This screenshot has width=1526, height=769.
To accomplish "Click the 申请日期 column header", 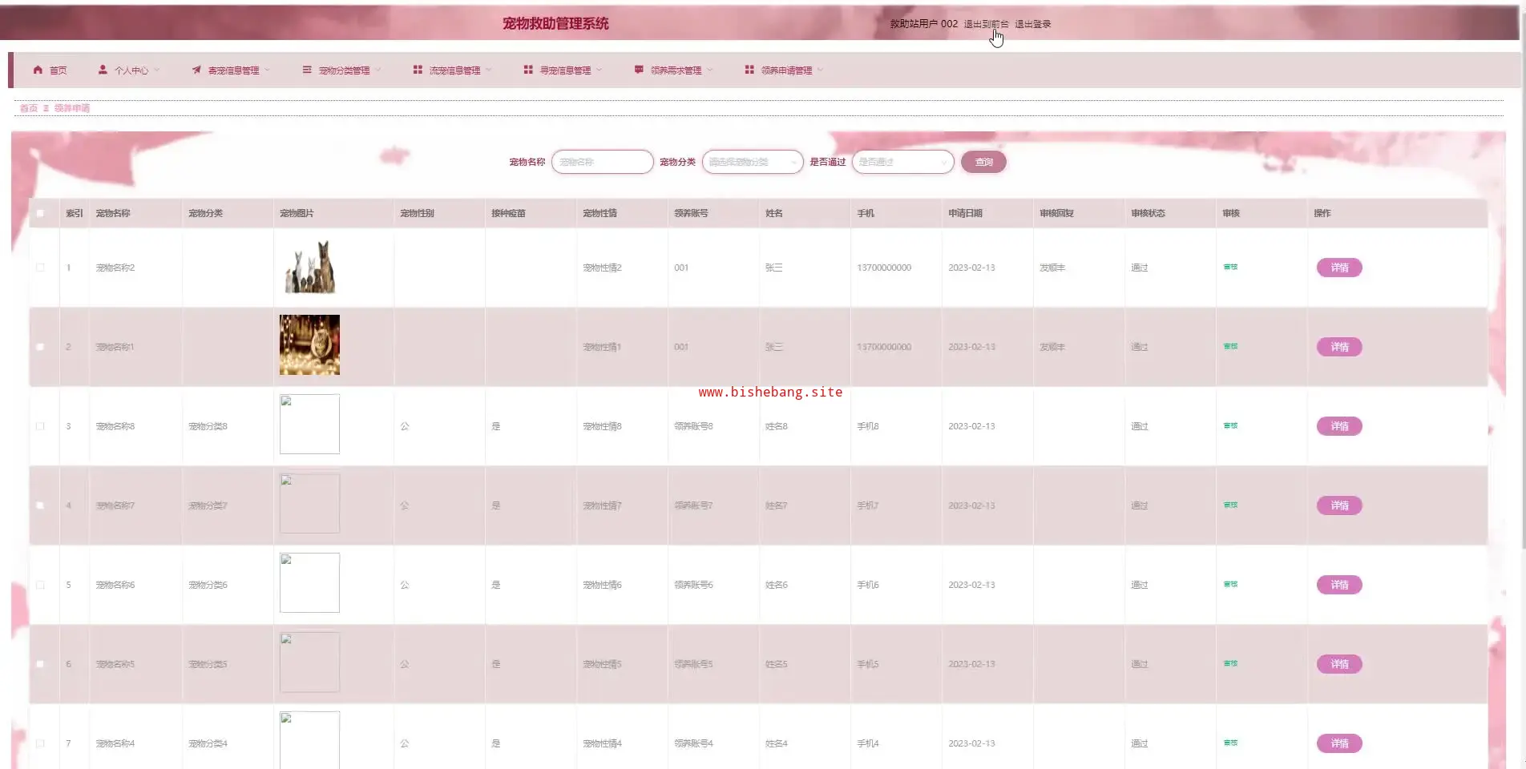I will click(x=965, y=213).
